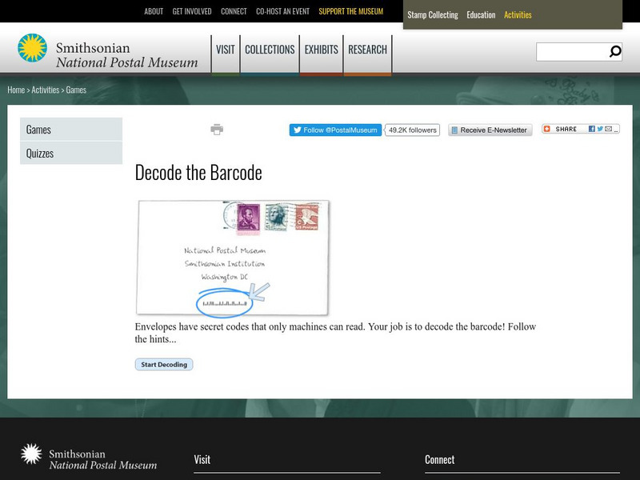Open the Stamp Collecting menu entry
Screen dimensions: 640x480
pos(433,14)
